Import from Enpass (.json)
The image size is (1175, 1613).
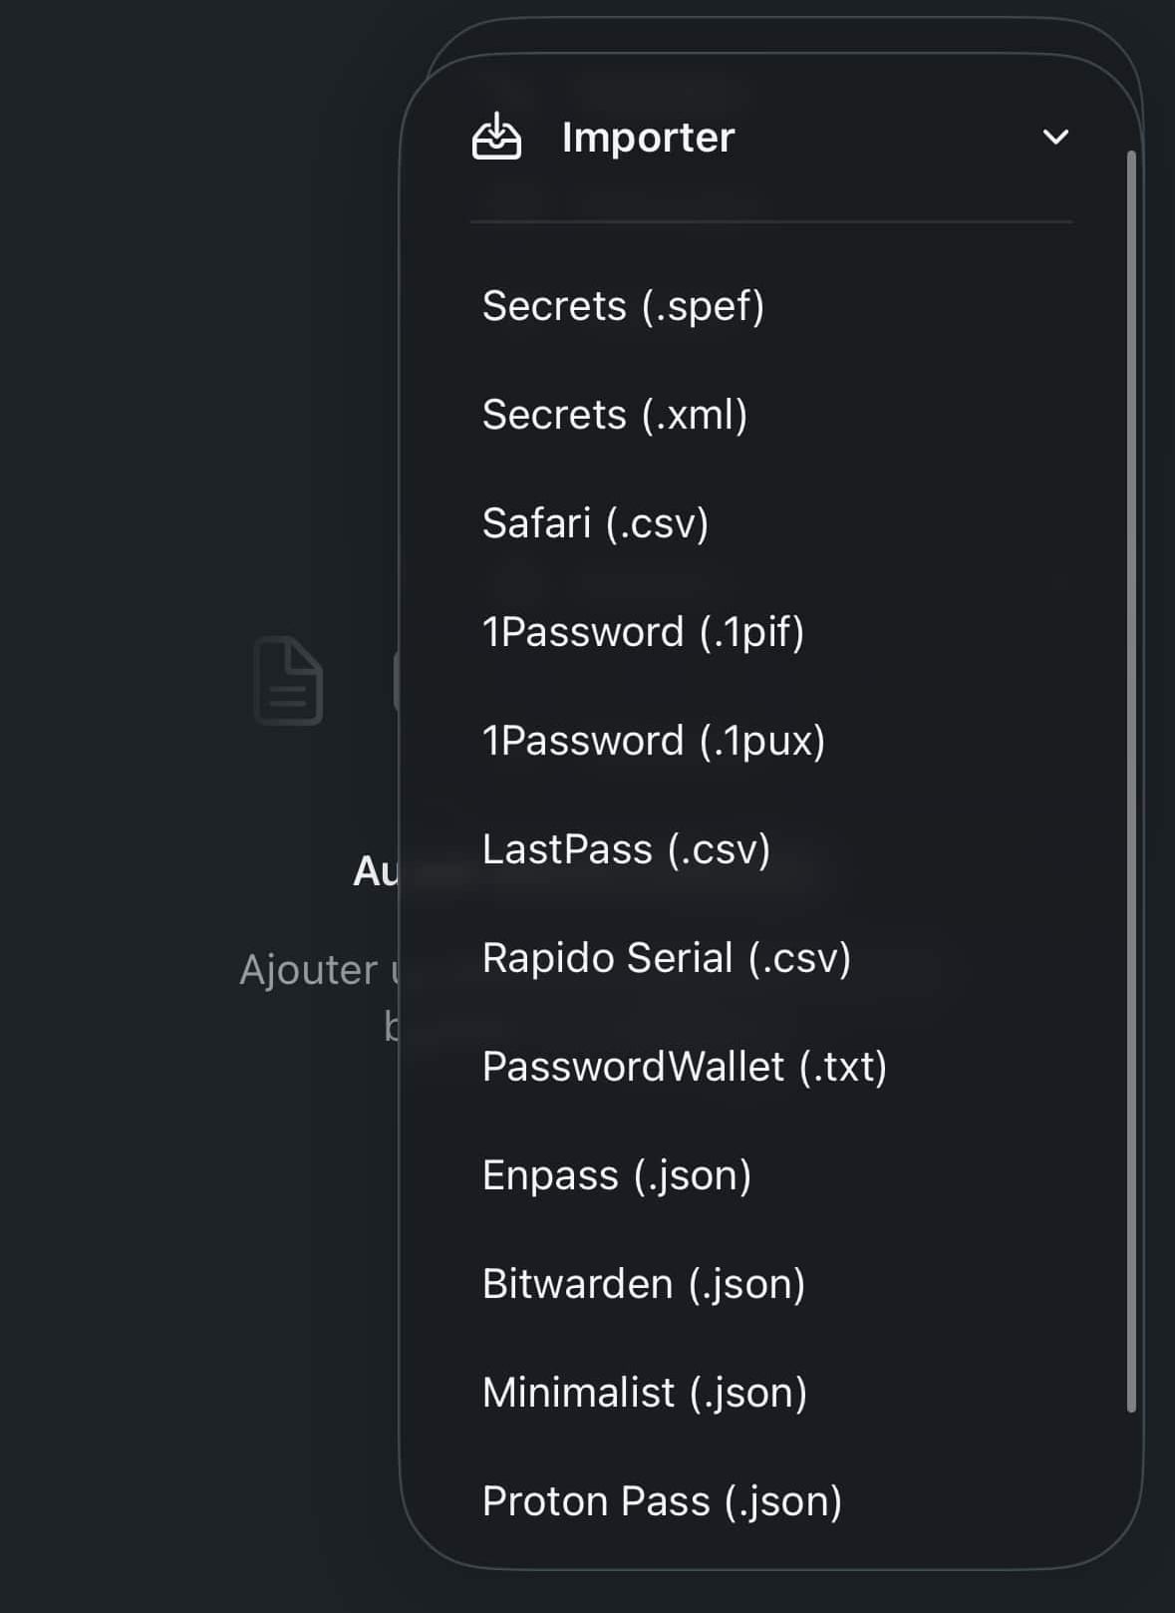618,1174
